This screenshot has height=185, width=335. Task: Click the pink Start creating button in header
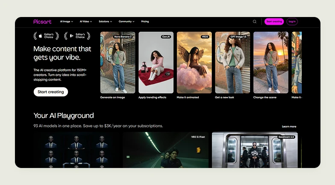(x=274, y=21)
